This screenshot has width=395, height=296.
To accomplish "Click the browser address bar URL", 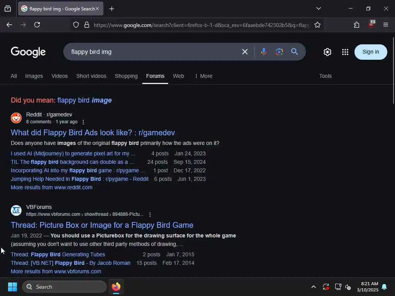I will (x=201, y=25).
